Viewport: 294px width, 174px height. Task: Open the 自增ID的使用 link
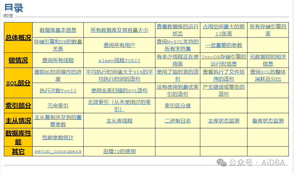(x=119, y=151)
